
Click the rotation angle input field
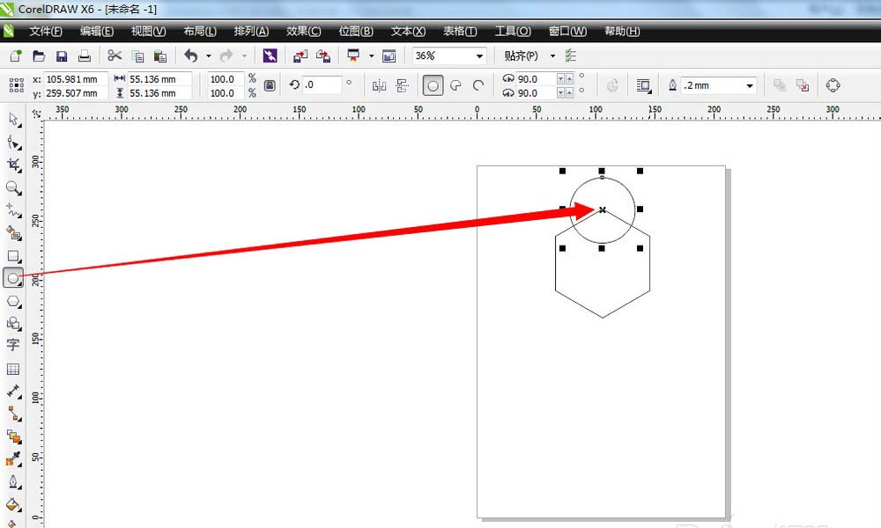coord(322,85)
